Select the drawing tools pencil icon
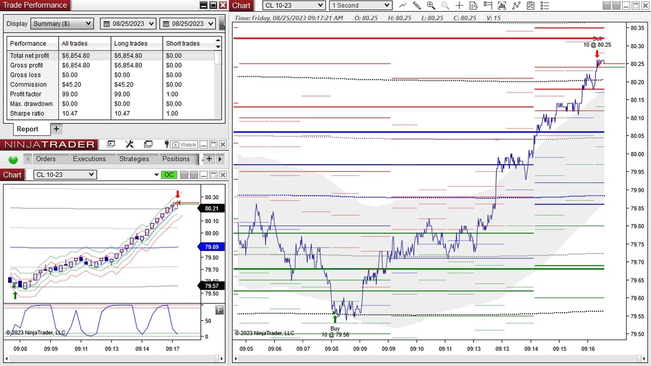The width and height of the screenshot is (651, 366). (x=417, y=5)
